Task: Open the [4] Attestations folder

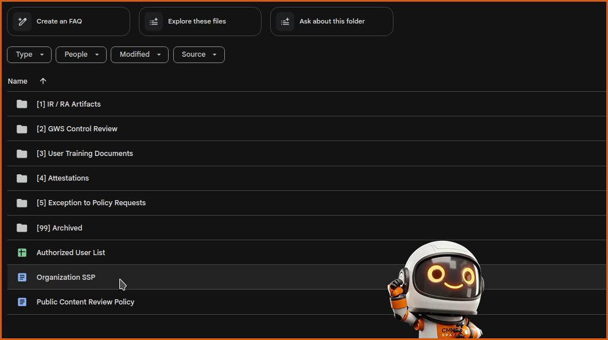Action: 306,178
